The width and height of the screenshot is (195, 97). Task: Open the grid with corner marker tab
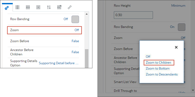[x=59, y=7]
